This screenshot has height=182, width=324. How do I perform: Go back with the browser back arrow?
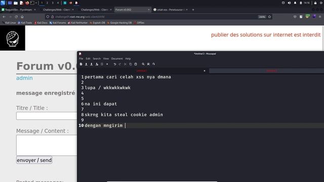coord(4,17)
